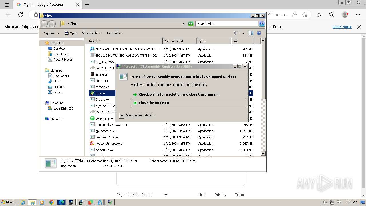Open Edge collections icon
This screenshot has width=366, height=206.
click(332, 15)
